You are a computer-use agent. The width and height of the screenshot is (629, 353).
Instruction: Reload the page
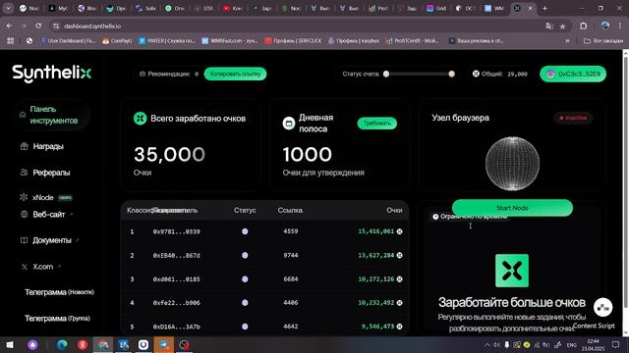pyautogui.click(x=38, y=26)
